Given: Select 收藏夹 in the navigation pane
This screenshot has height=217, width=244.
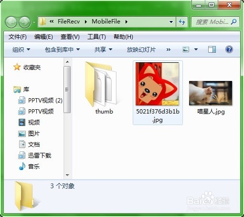Looking at the screenshot, I should pyautogui.click(x=32, y=68).
